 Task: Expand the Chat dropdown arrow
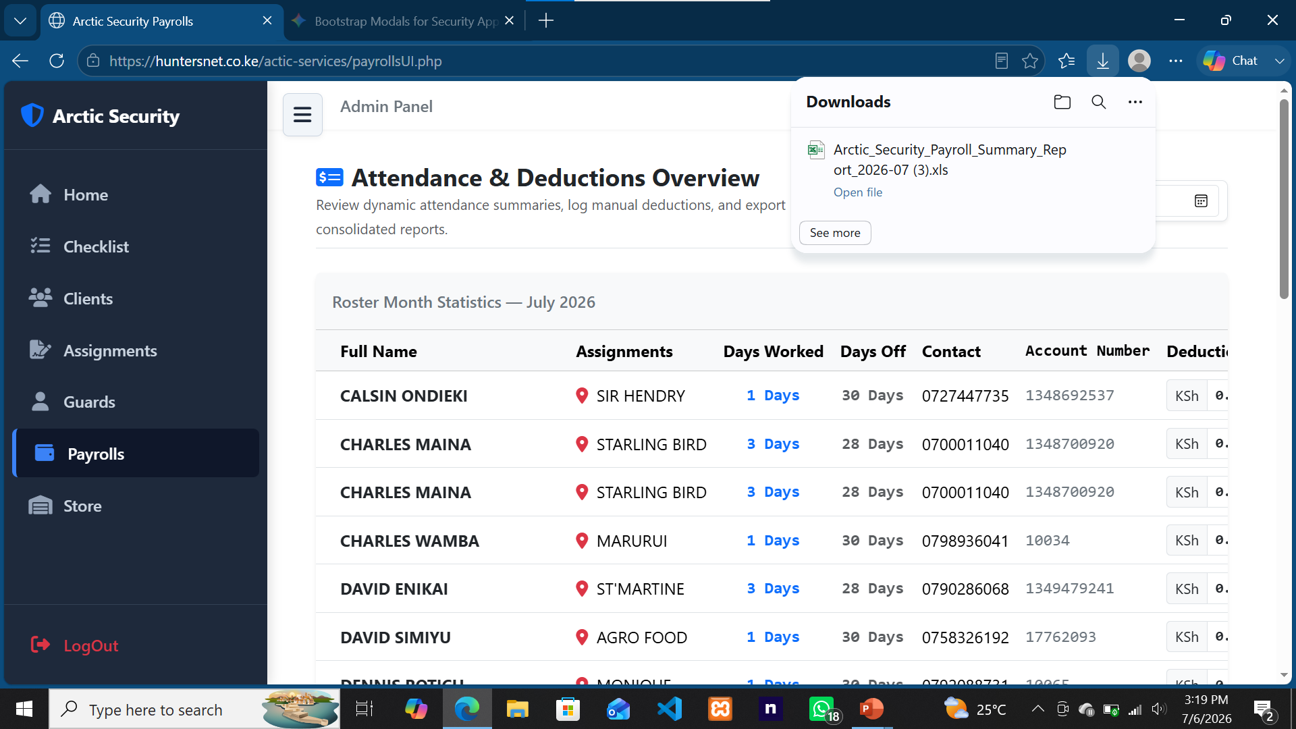1279,61
